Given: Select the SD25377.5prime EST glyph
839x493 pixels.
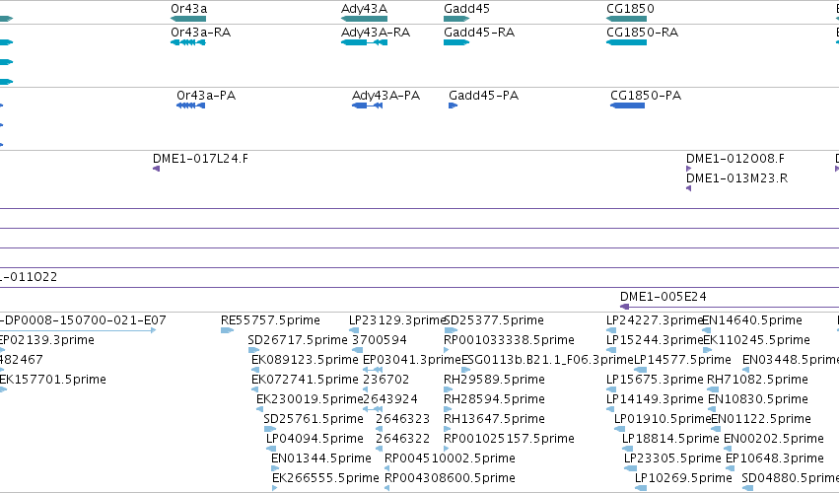Looking at the screenshot, I should click(451, 330).
